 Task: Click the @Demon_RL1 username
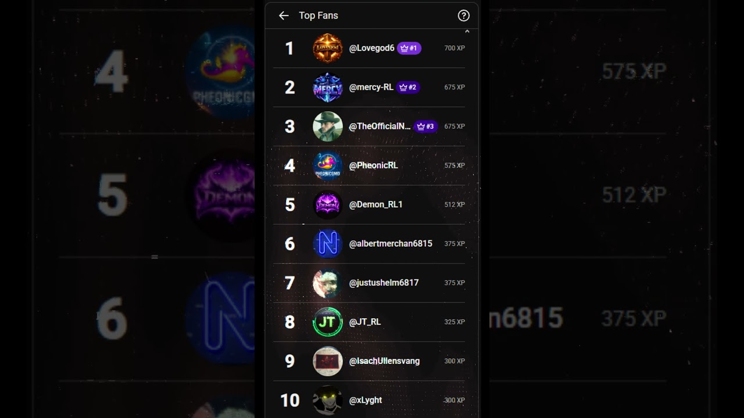click(x=375, y=204)
